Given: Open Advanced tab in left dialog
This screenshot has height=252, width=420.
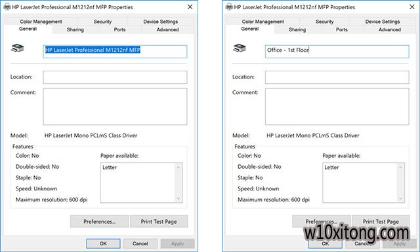Looking at the screenshot, I should click(x=167, y=29).
